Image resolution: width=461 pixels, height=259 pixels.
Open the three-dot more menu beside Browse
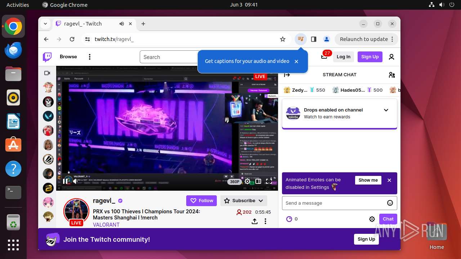tap(90, 57)
